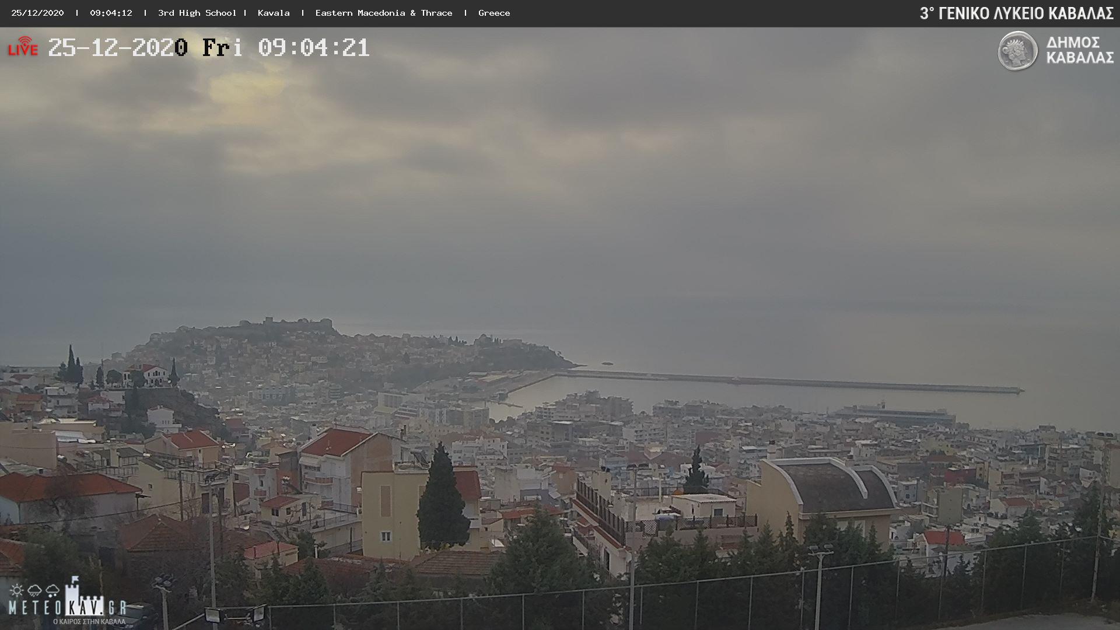The image size is (1120, 630).
Task: Click the sun weather icon above Meteokav
Action: coord(16,590)
